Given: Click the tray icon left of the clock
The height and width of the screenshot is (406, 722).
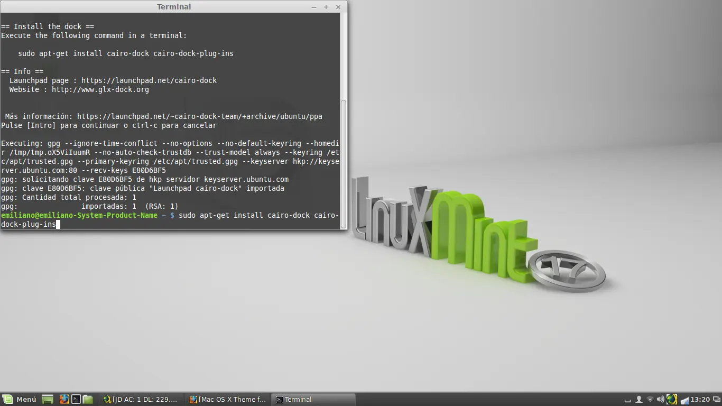Looking at the screenshot, I should (684, 400).
